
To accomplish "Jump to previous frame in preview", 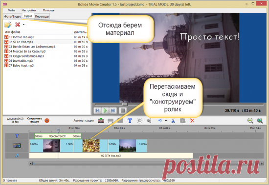I will (97, 110).
